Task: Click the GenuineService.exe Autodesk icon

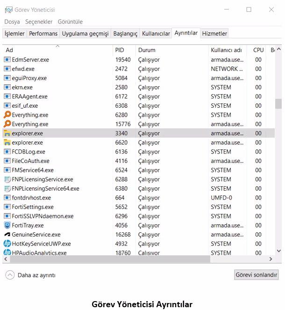Action: [x=7, y=235]
